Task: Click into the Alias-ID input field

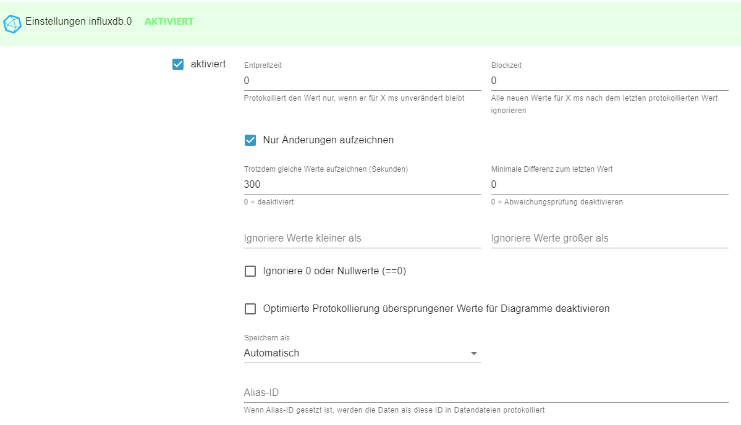Action: pyautogui.click(x=486, y=393)
